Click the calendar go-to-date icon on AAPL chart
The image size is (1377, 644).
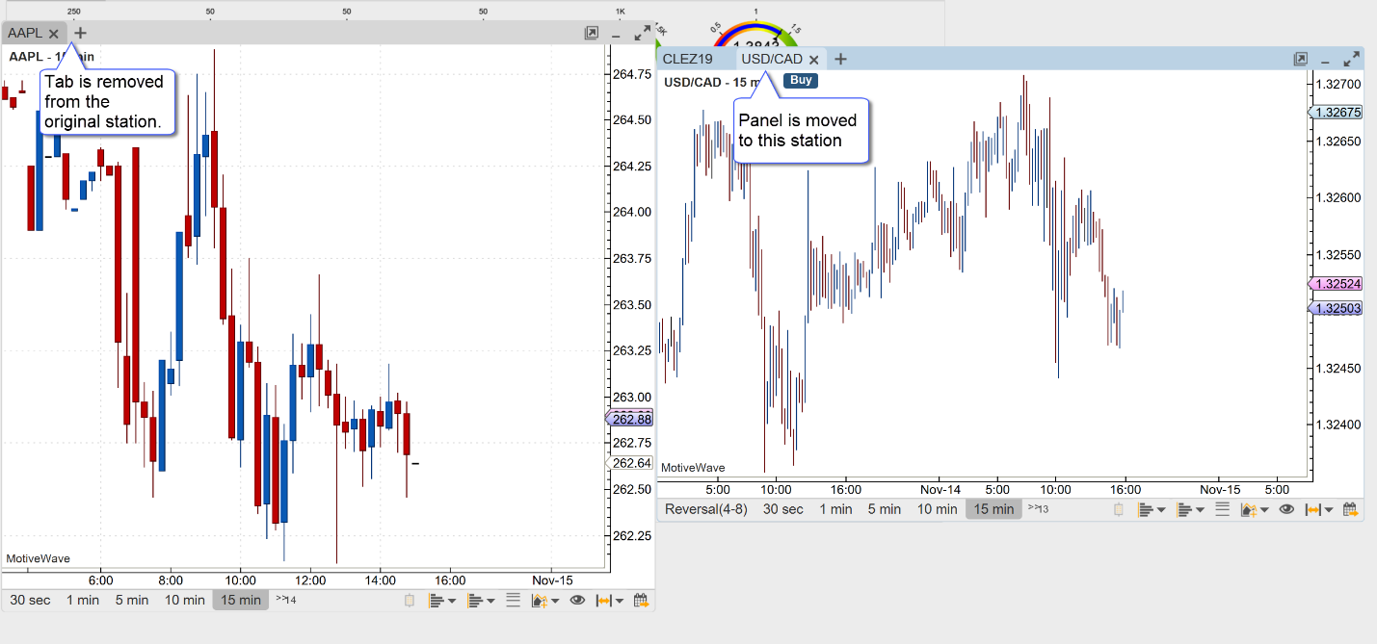point(641,601)
